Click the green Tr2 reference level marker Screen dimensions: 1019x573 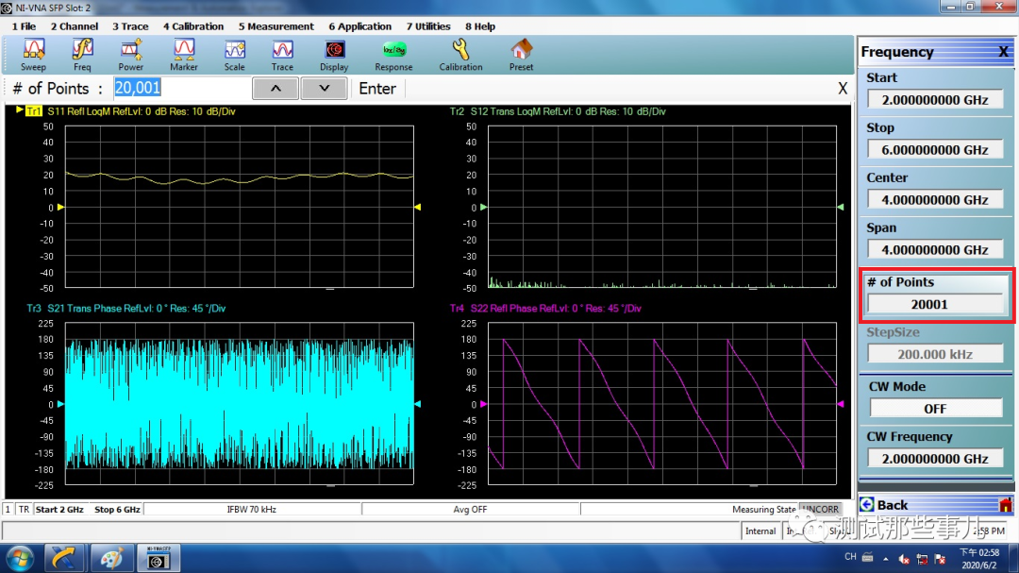pyautogui.click(x=483, y=207)
